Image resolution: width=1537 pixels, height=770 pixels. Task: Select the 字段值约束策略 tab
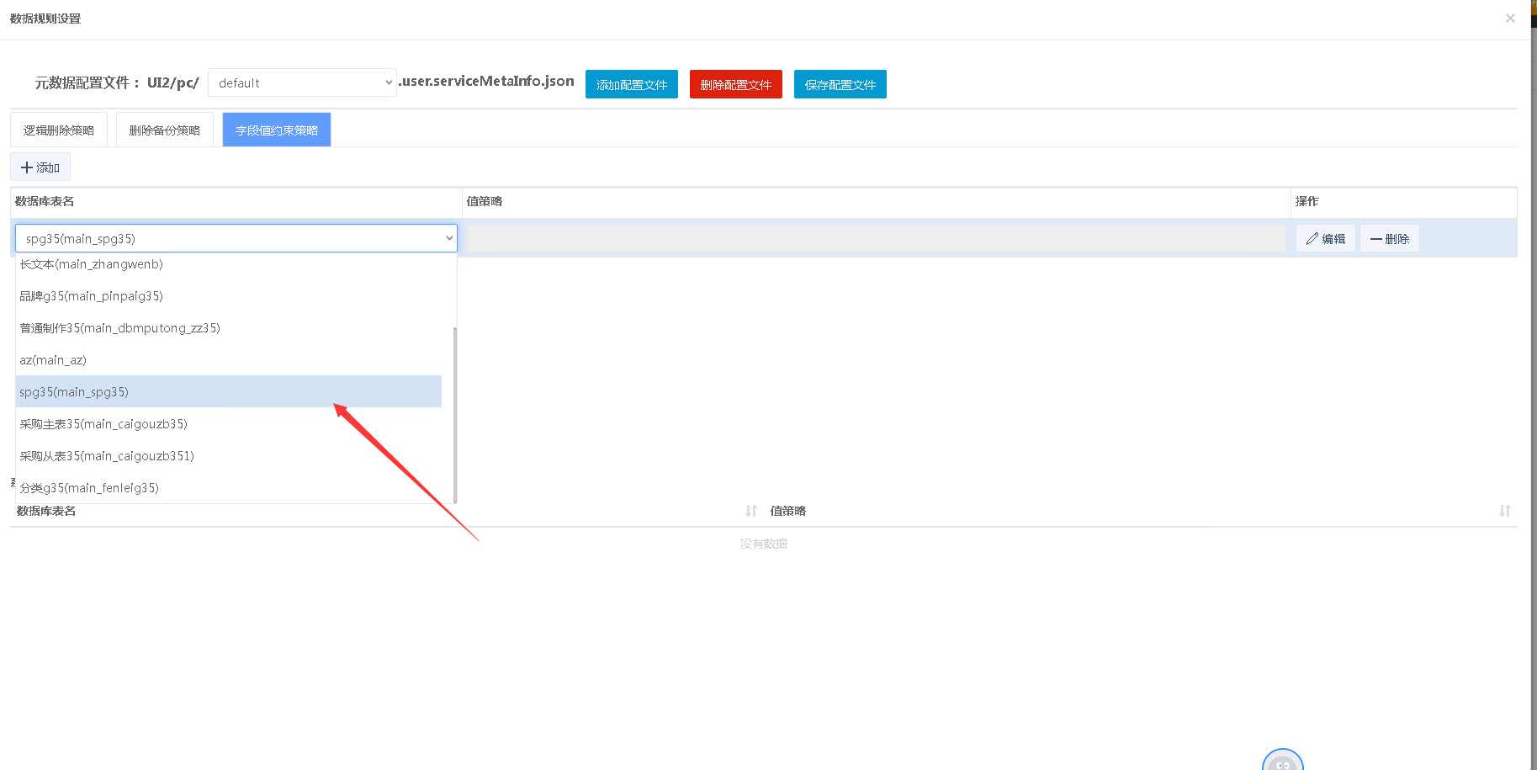click(276, 130)
